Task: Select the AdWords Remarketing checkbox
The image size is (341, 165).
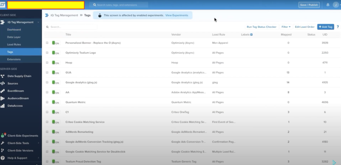Action: 47,132
